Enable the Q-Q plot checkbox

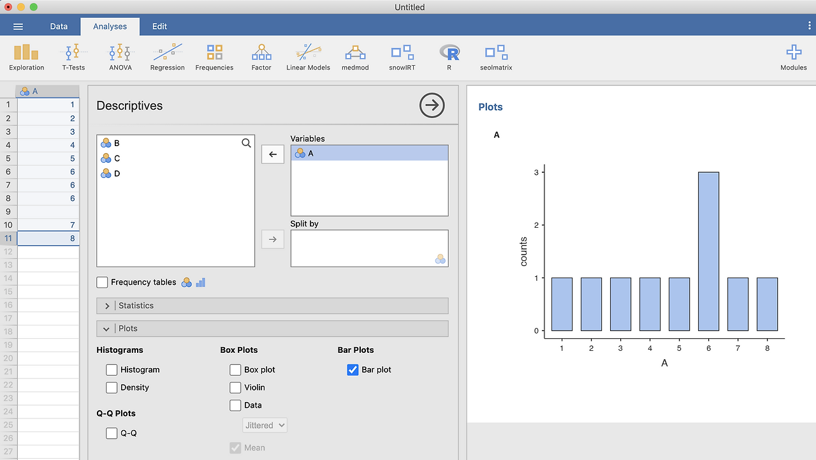(x=112, y=433)
